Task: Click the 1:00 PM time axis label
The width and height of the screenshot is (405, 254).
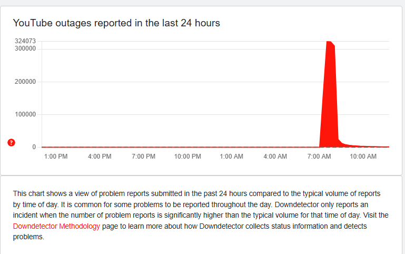Action: click(x=56, y=157)
